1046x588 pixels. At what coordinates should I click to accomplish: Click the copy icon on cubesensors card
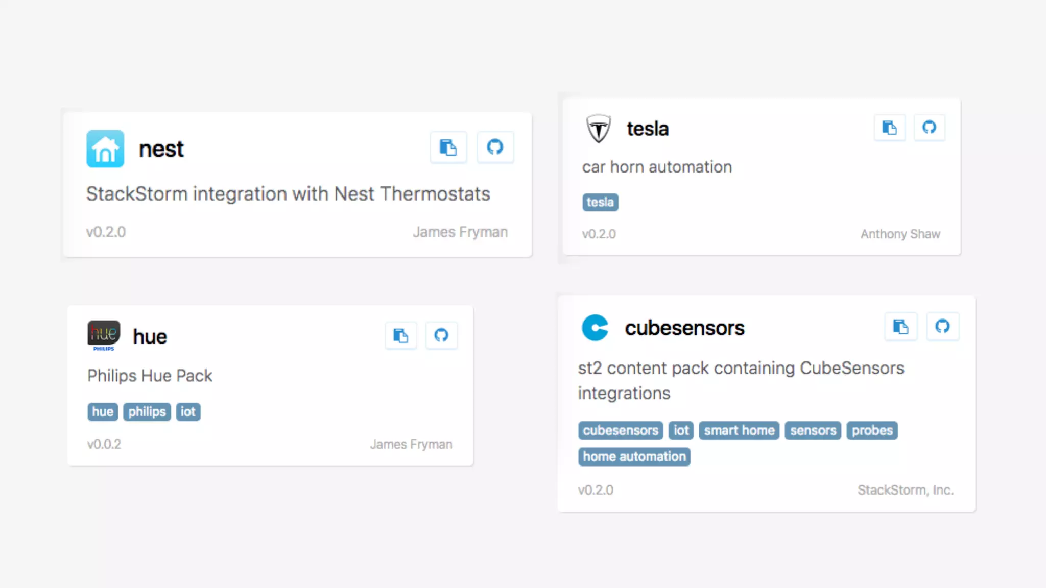pyautogui.click(x=900, y=327)
